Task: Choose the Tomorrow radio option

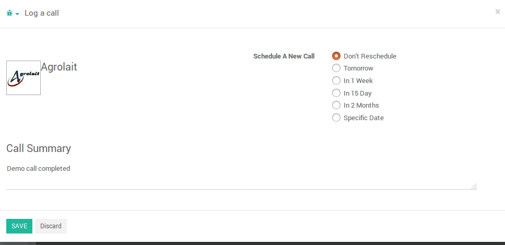Action: click(336, 68)
